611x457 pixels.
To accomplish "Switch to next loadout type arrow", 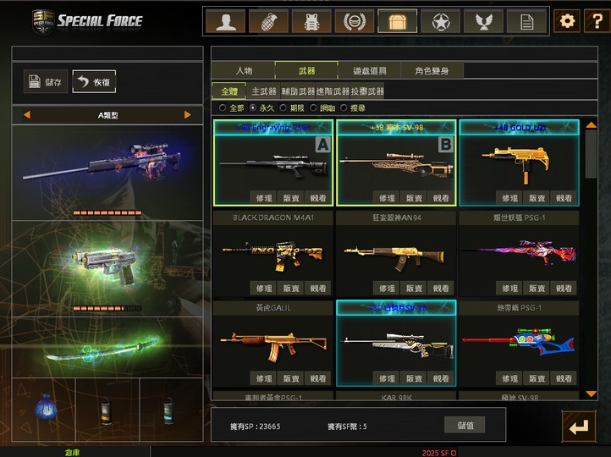I will [x=187, y=115].
